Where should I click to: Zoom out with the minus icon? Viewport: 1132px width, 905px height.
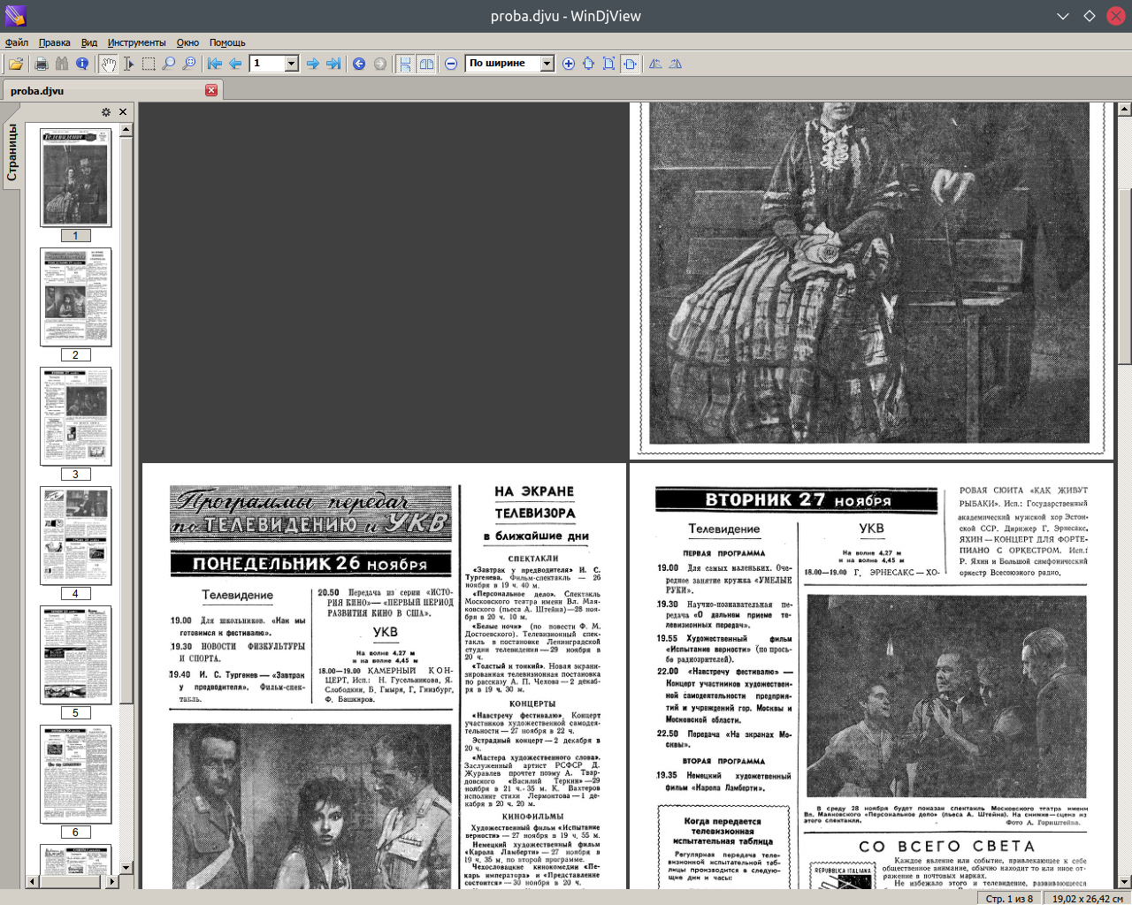(451, 64)
